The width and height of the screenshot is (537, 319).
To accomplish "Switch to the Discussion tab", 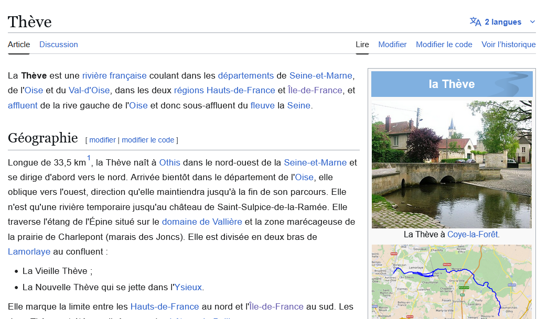I will pyautogui.click(x=59, y=45).
